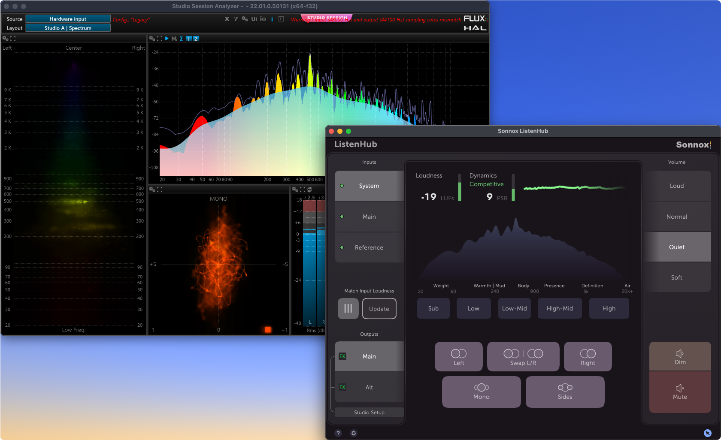Set volume preset to Quiet
721x440 pixels.
point(677,247)
